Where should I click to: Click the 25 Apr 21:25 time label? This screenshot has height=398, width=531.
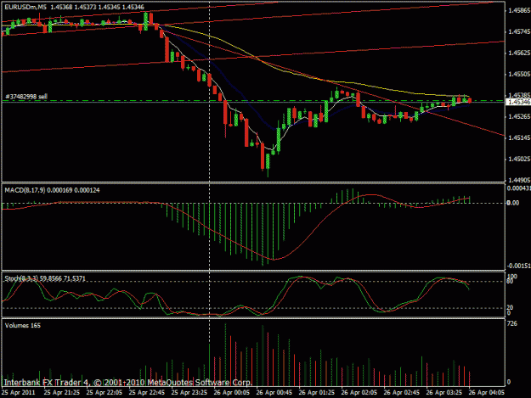[62, 393]
